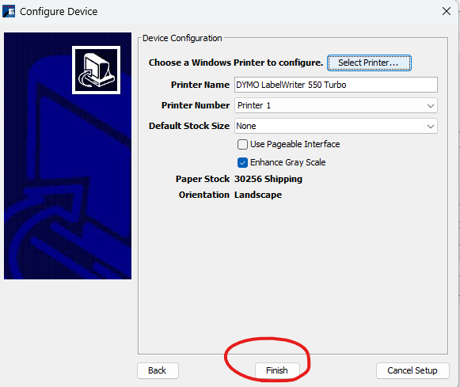460x387 pixels.
Task: Click the Landscape orientation value
Action: coord(258,195)
